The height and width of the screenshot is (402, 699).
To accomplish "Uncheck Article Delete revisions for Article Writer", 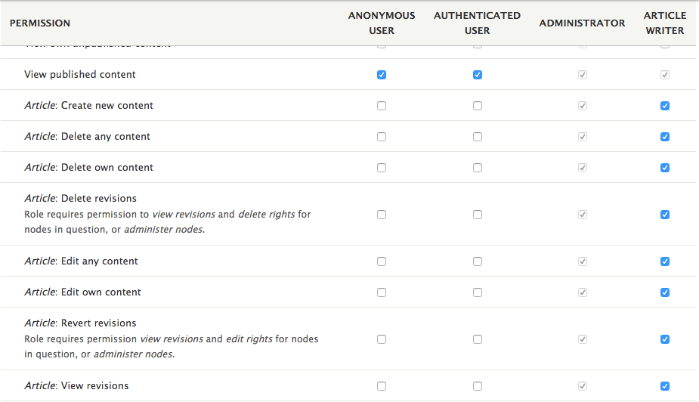I will tap(665, 215).
